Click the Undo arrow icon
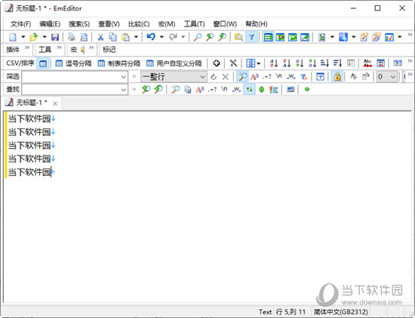 pyautogui.click(x=151, y=37)
